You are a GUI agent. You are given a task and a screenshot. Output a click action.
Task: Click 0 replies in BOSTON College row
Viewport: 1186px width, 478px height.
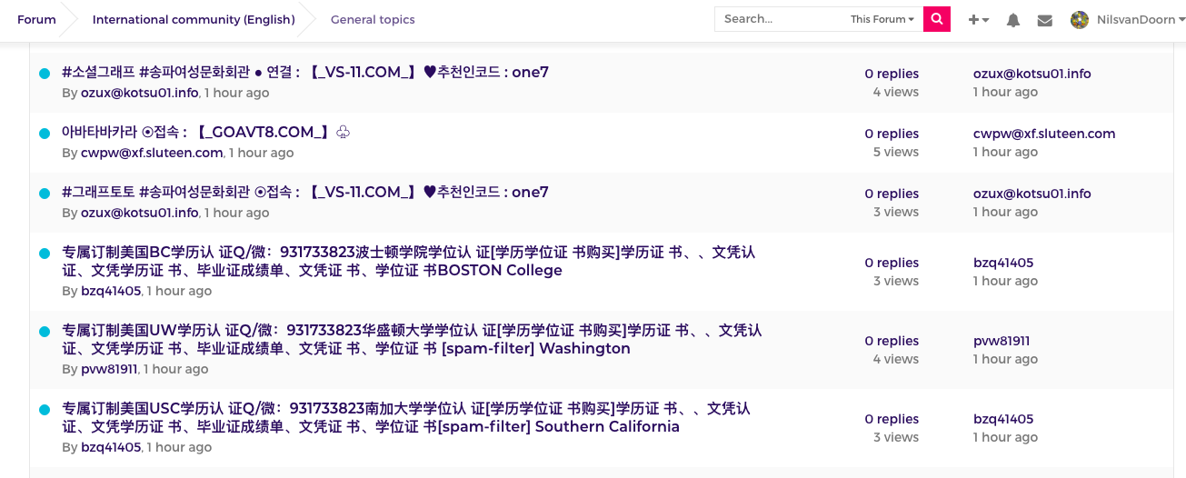pyautogui.click(x=892, y=263)
